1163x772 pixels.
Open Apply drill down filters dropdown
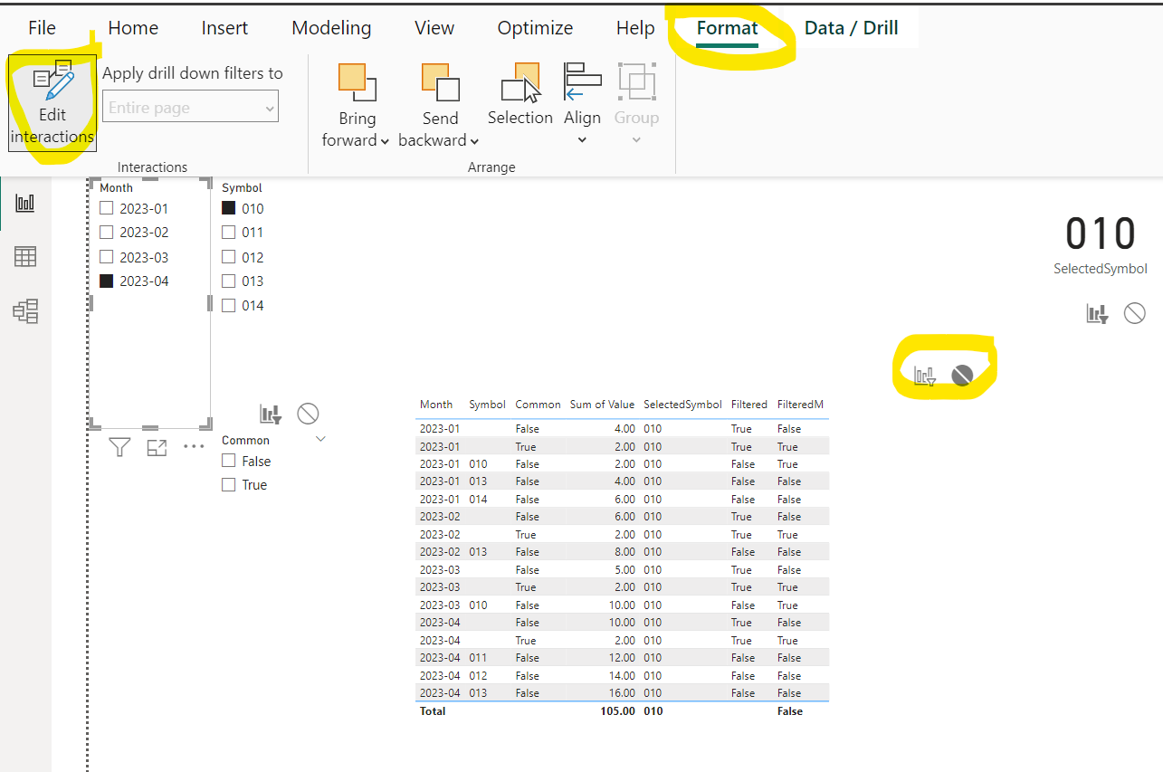click(190, 107)
